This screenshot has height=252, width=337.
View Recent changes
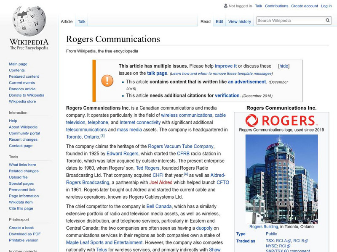pos(23,139)
